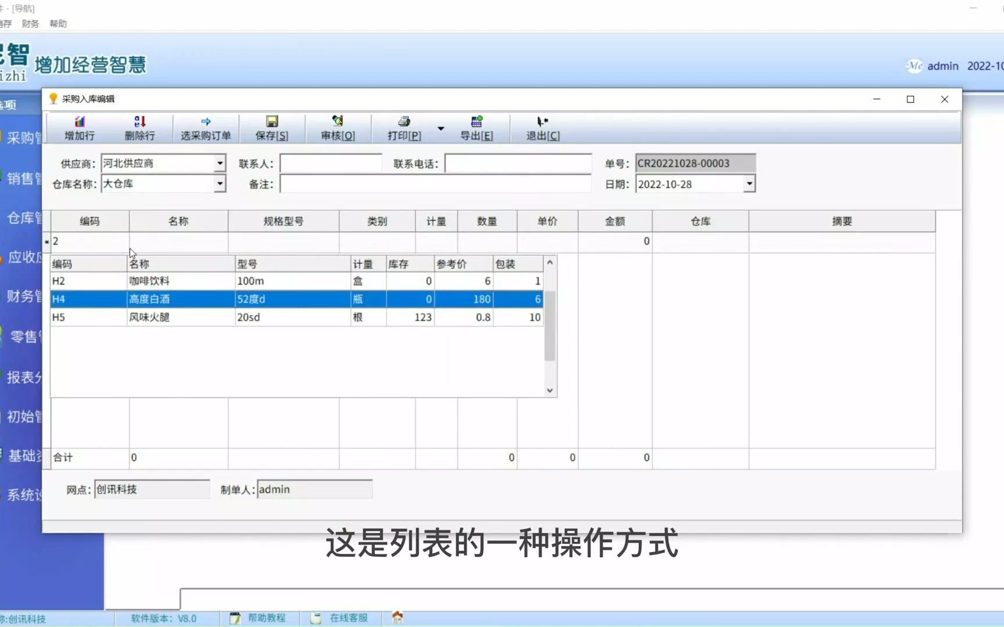Click the admin user icon at top right

pos(915,66)
